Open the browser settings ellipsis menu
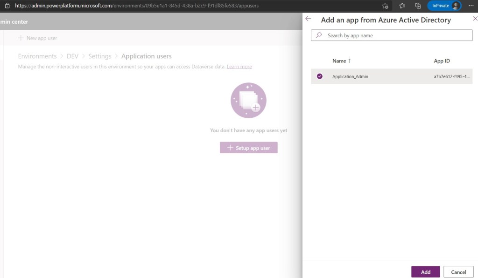This screenshot has height=278, width=478. [x=471, y=6]
